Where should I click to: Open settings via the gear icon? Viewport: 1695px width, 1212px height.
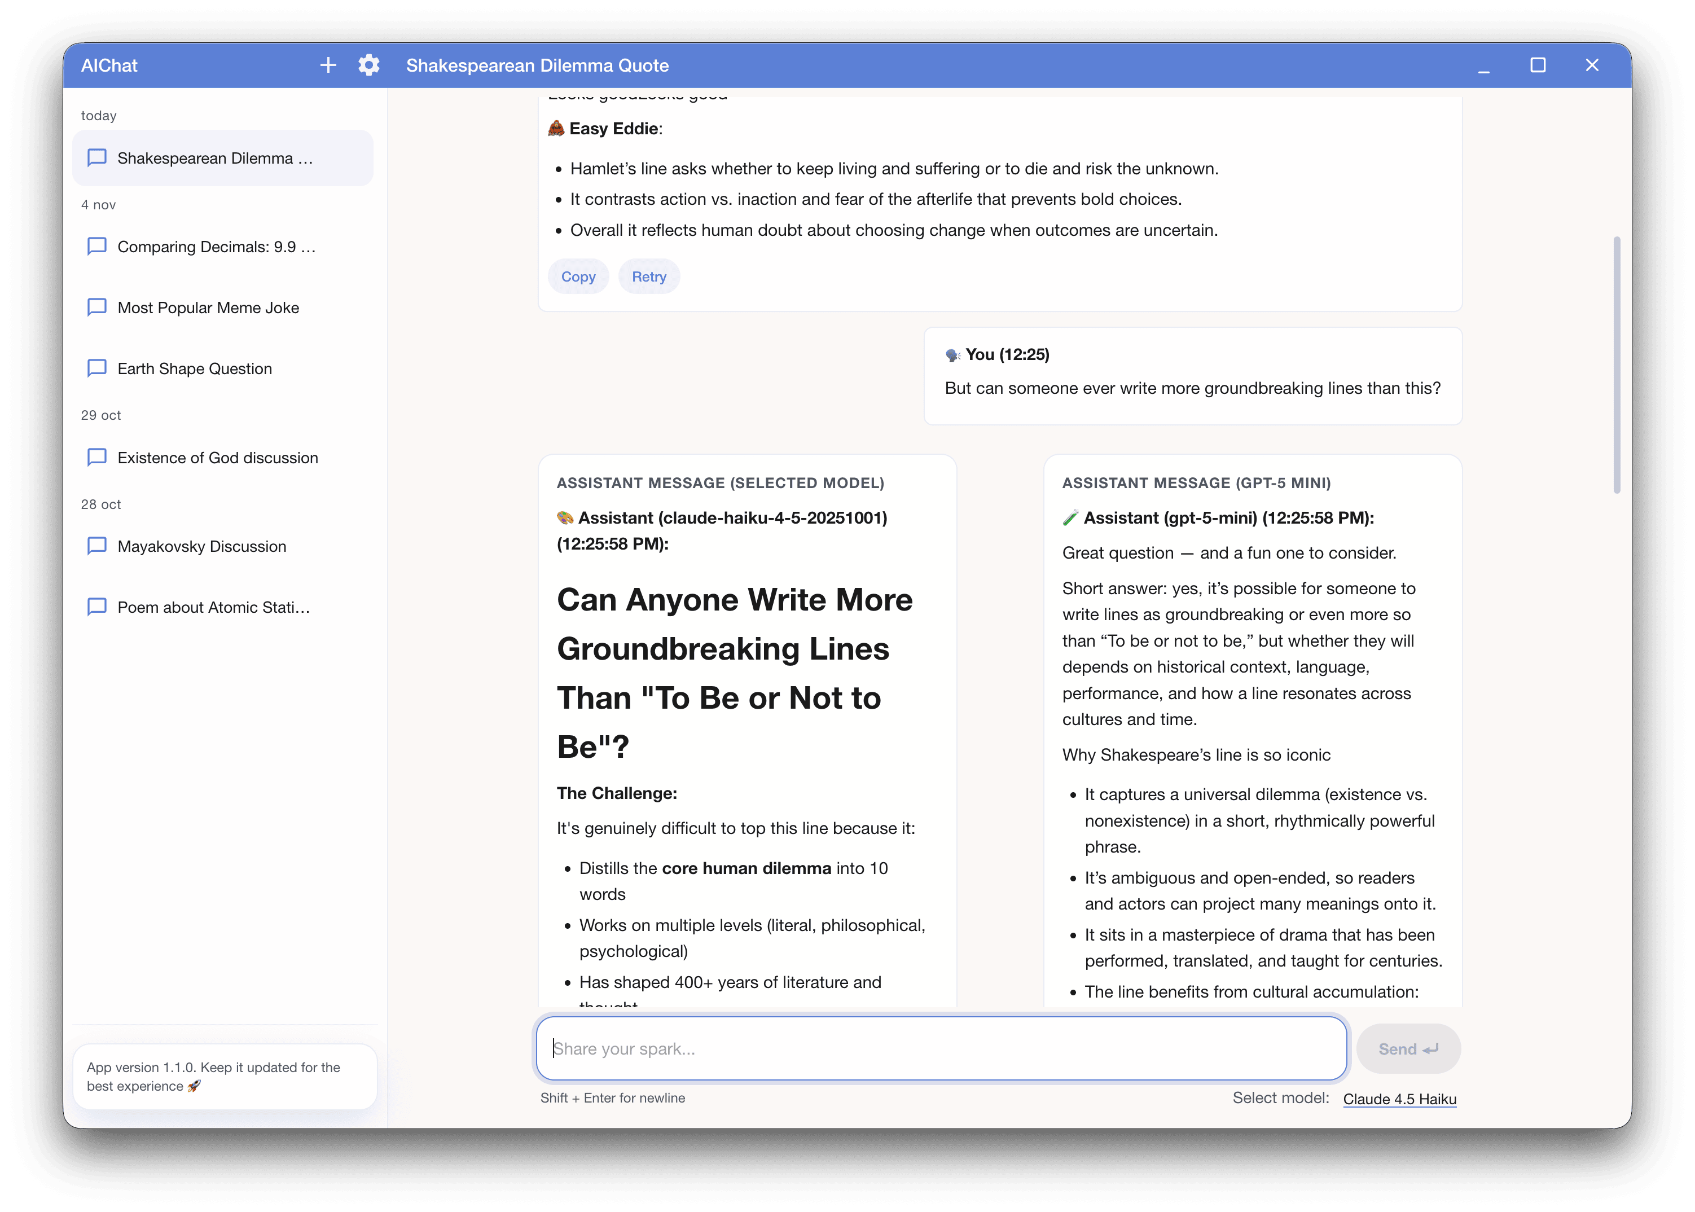(368, 65)
